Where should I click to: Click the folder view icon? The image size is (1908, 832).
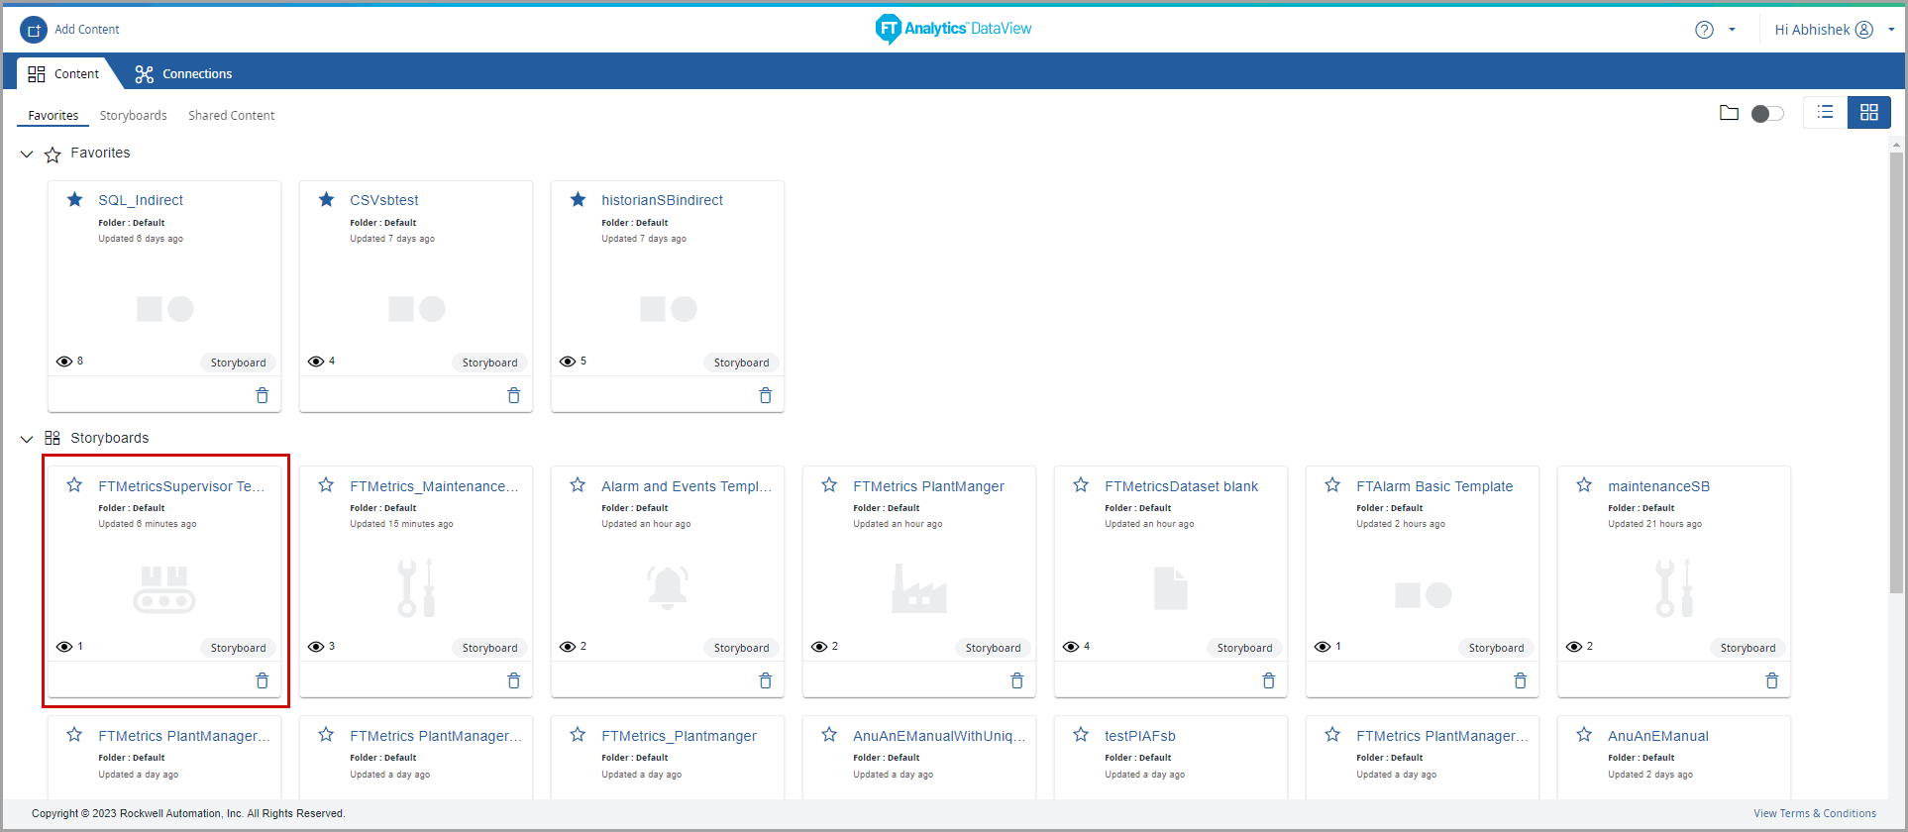1729,113
